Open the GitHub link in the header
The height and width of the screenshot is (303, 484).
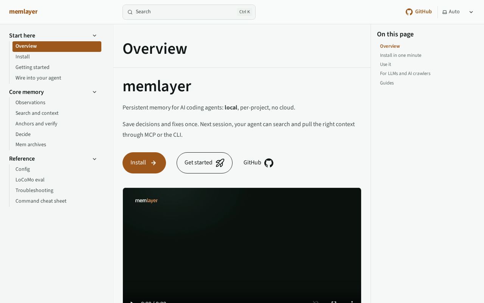click(x=419, y=12)
